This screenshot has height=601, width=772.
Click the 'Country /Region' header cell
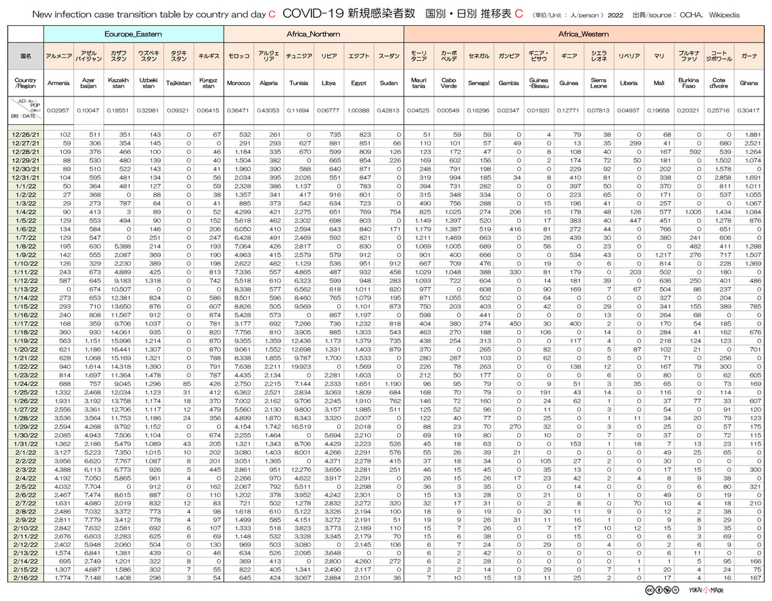click(26, 82)
